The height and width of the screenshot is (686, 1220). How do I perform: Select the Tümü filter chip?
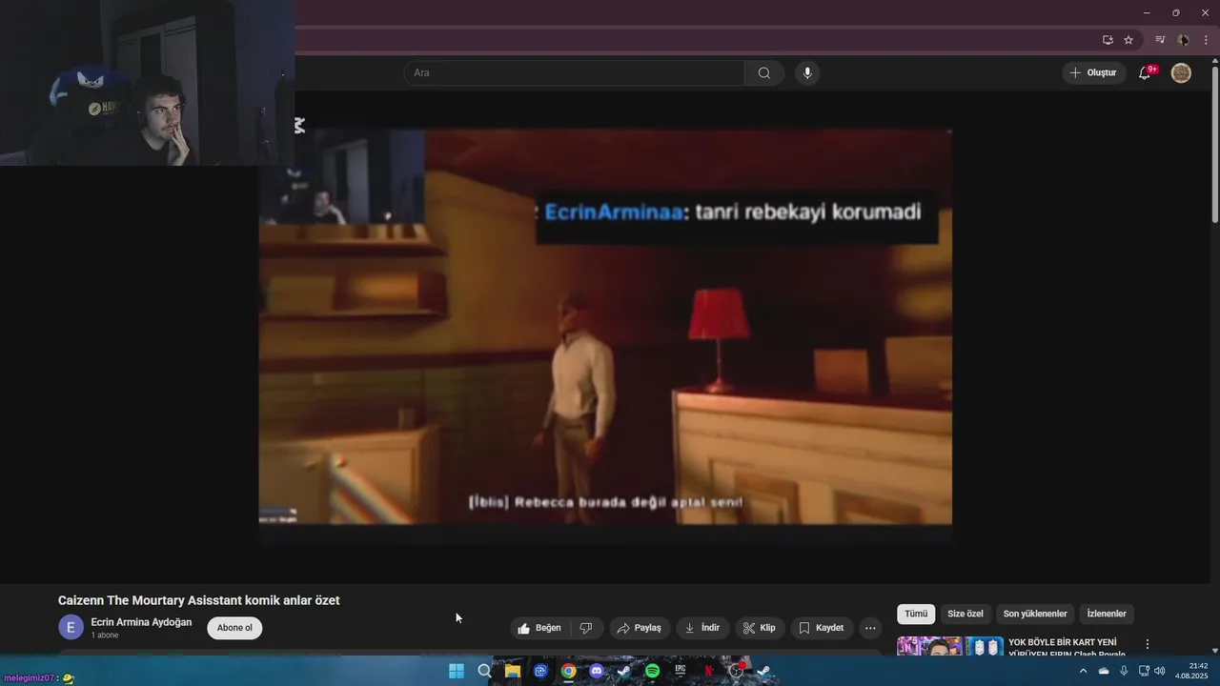[x=916, y=614]
